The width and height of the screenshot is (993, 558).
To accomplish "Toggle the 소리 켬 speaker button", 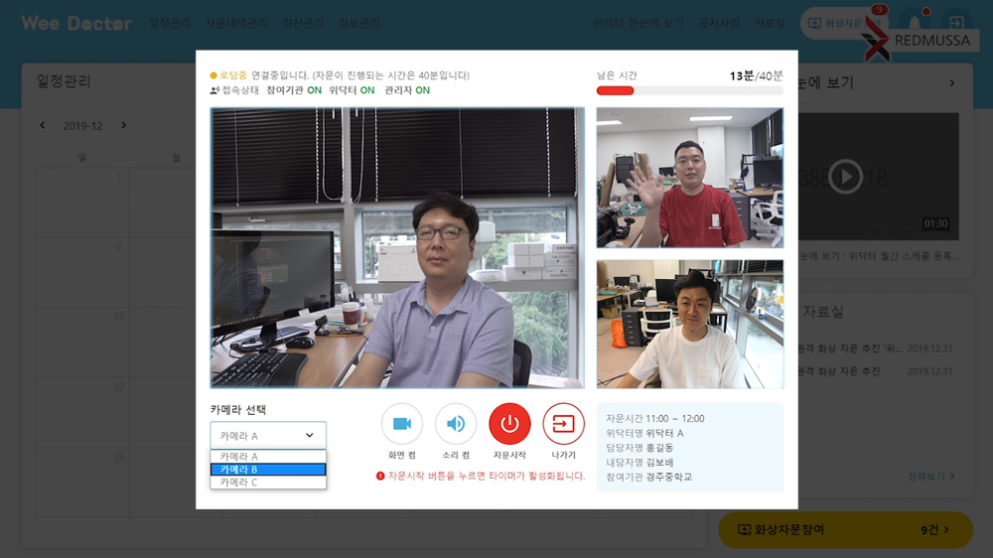I will (x=456, y=424).
